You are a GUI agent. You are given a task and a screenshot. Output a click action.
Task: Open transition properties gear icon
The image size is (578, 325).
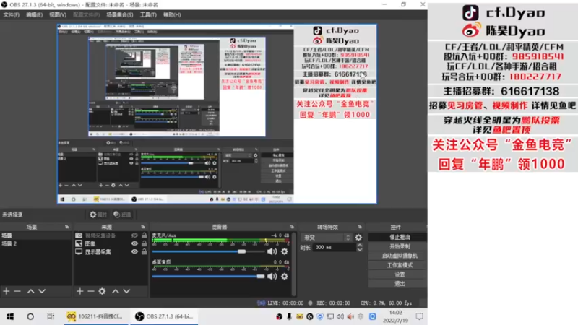click(358, 238)
